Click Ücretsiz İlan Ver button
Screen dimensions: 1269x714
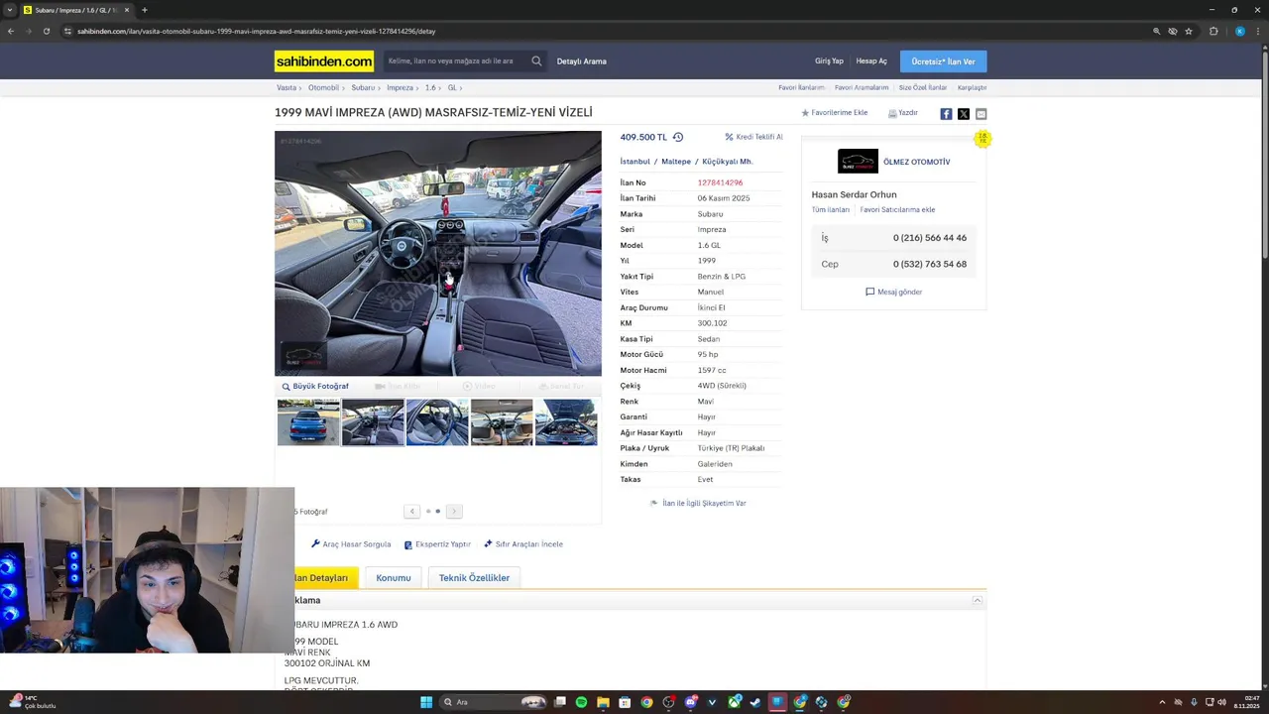[943, 61]
